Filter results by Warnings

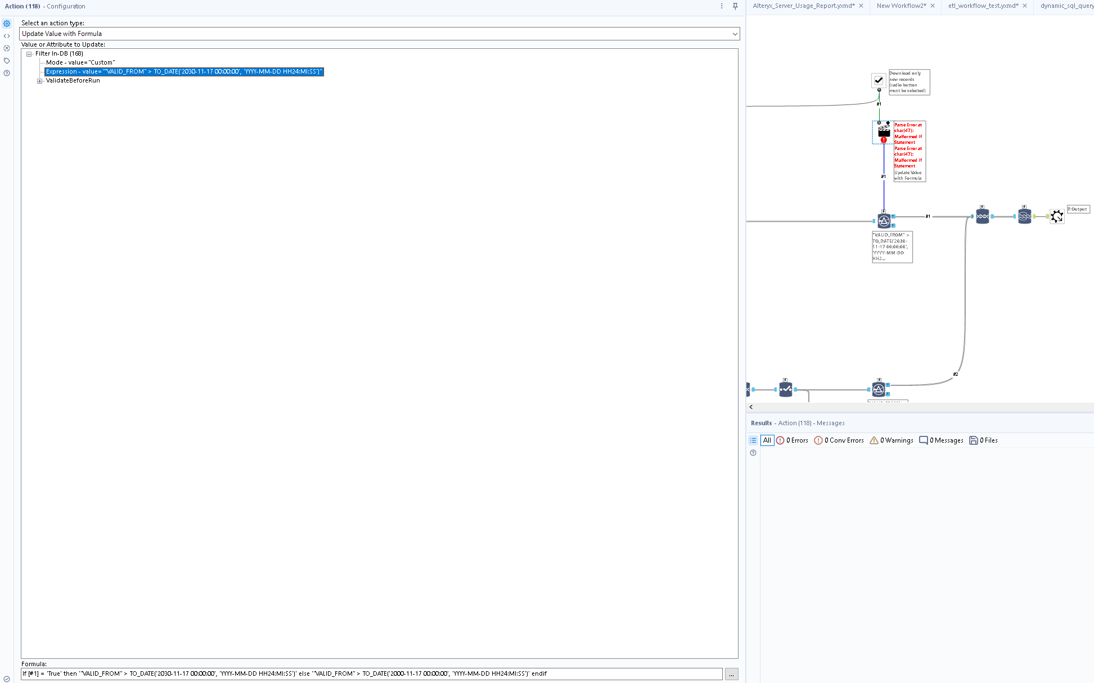click(x=892, y=440)
